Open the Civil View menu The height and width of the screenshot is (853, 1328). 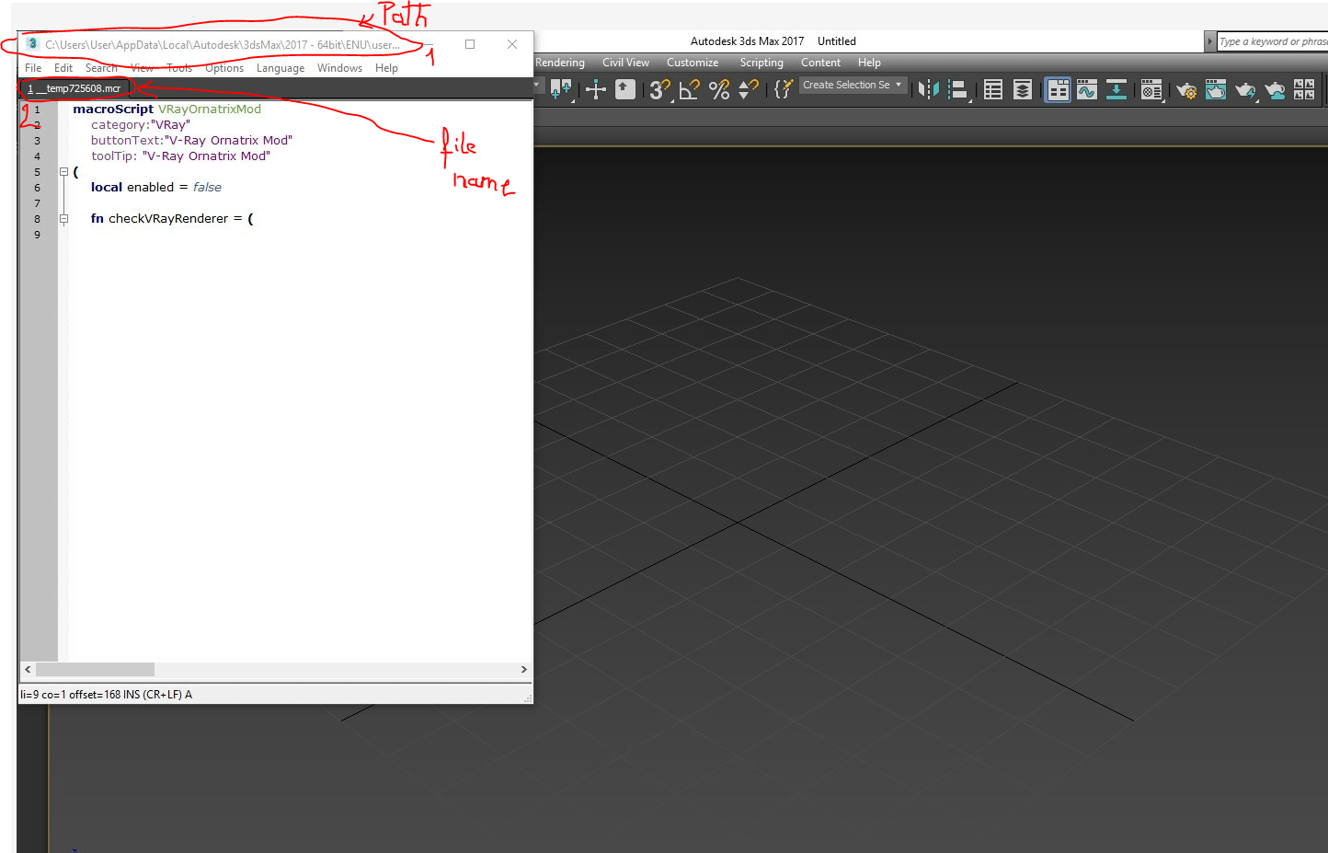(x=625, y=63)
